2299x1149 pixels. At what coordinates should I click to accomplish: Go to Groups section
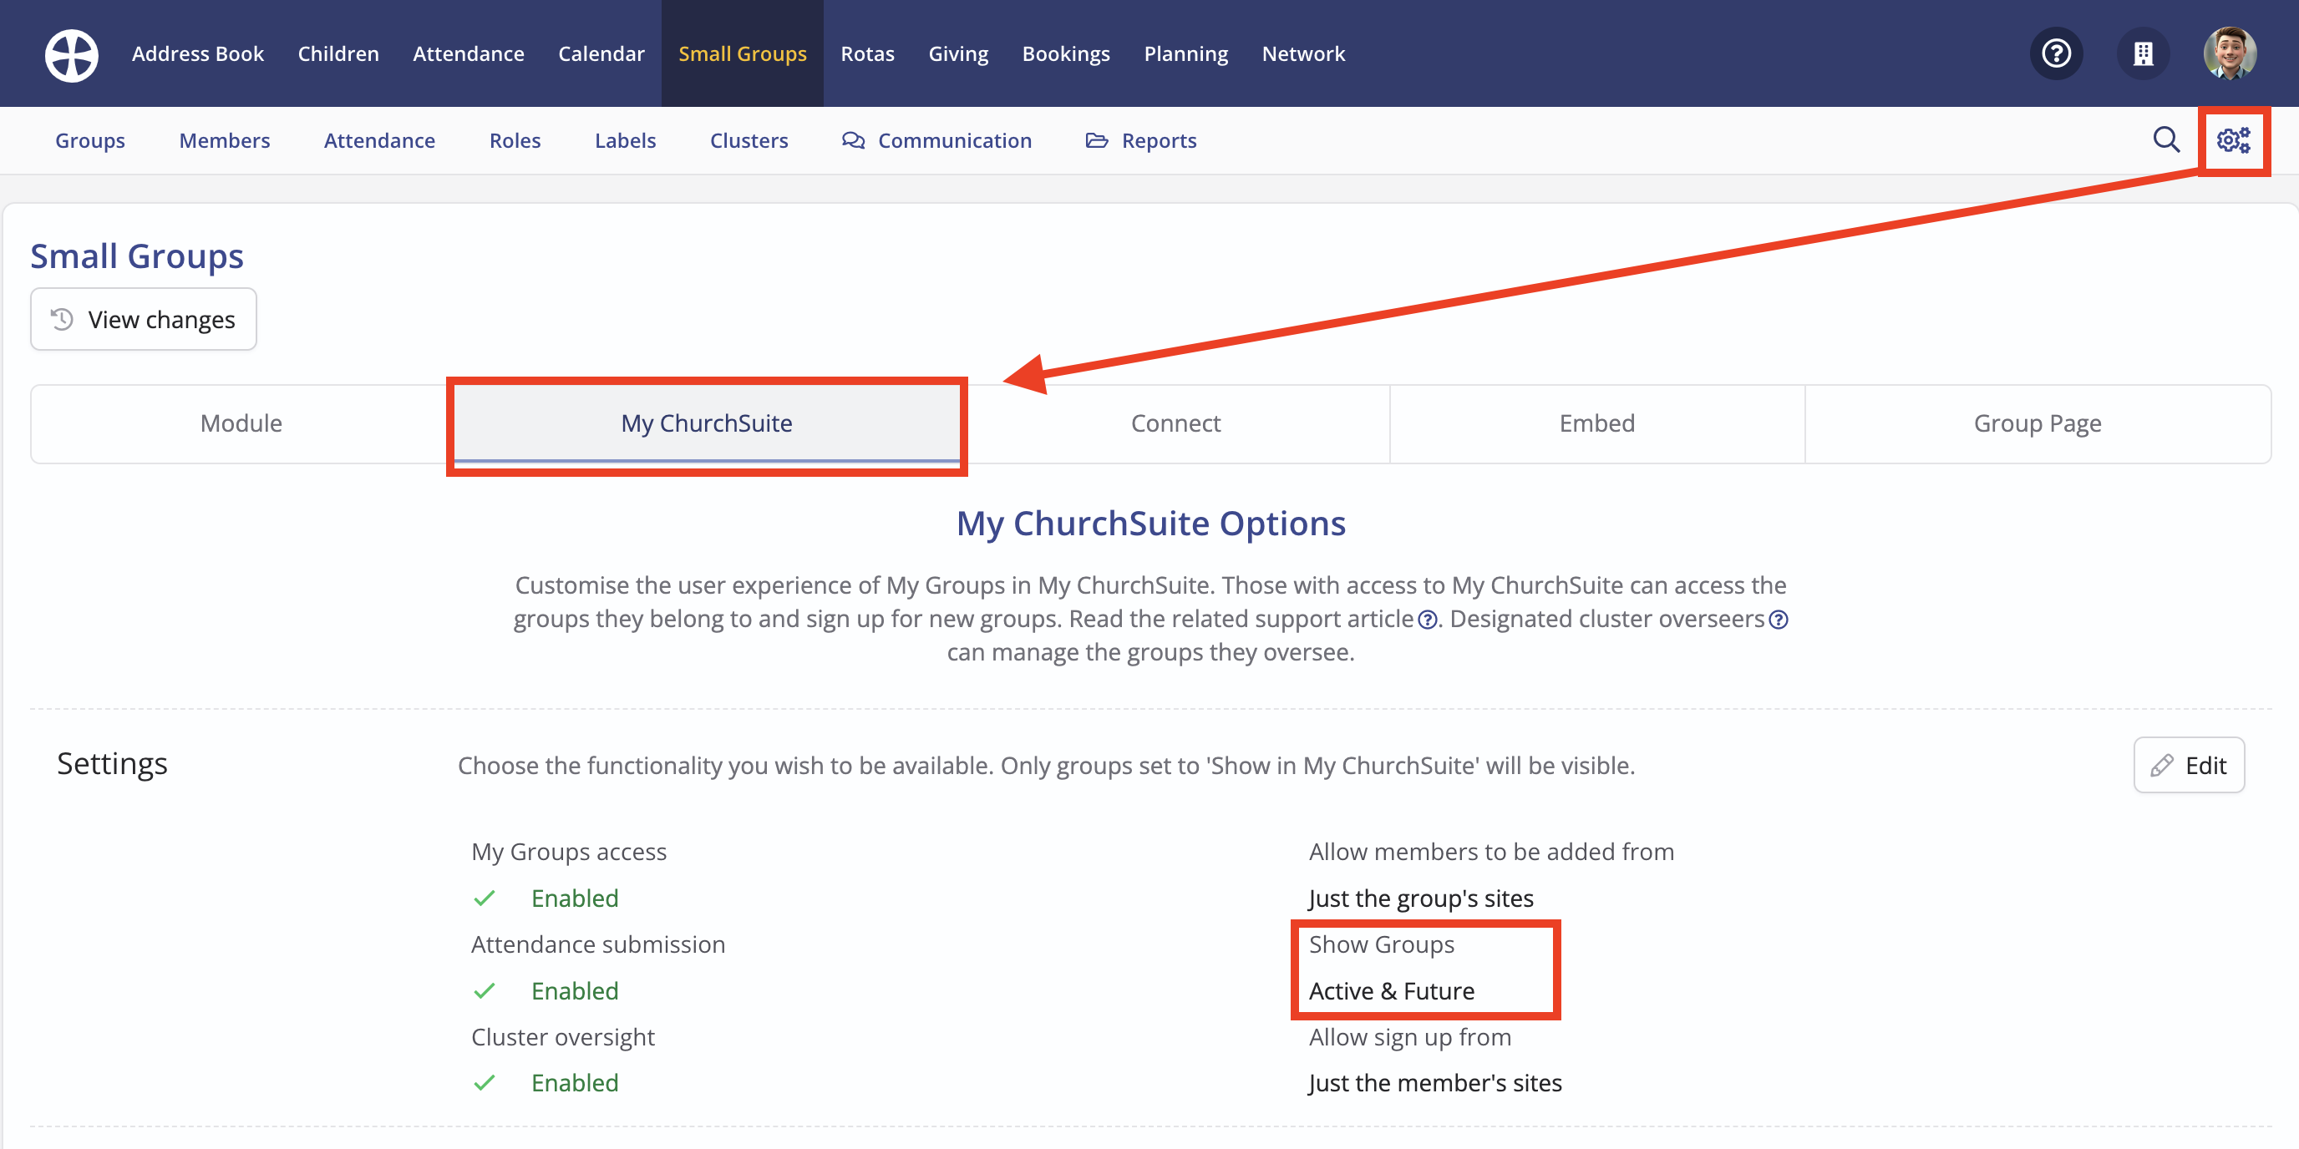(x=90, y=140)
